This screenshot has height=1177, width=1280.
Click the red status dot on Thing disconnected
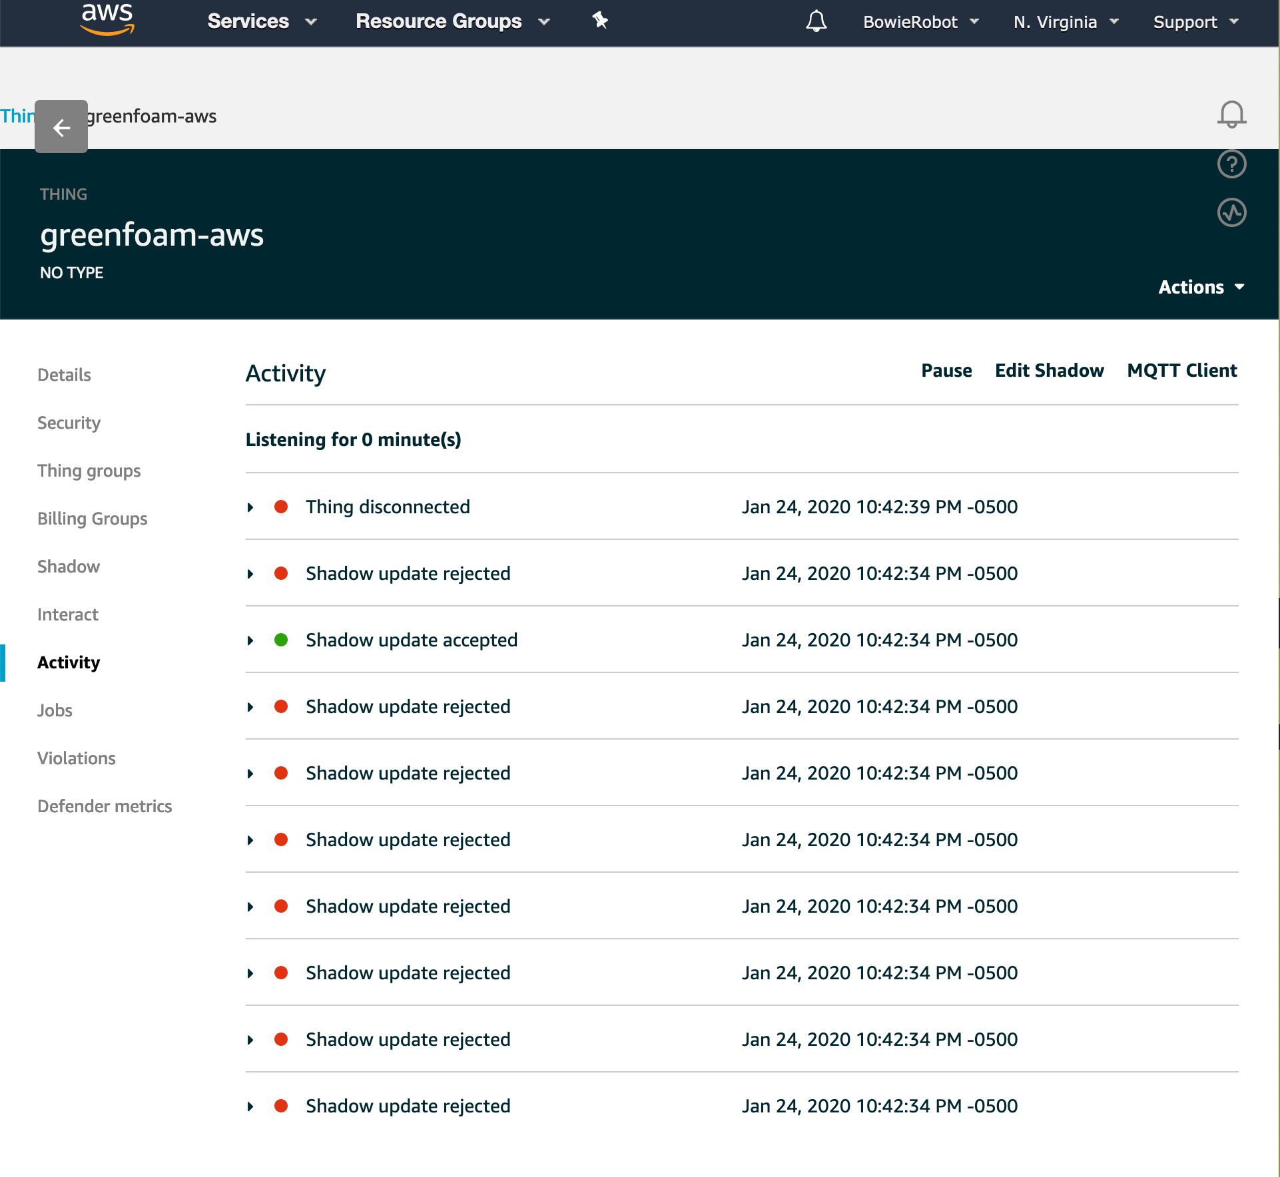pos(281,507)
